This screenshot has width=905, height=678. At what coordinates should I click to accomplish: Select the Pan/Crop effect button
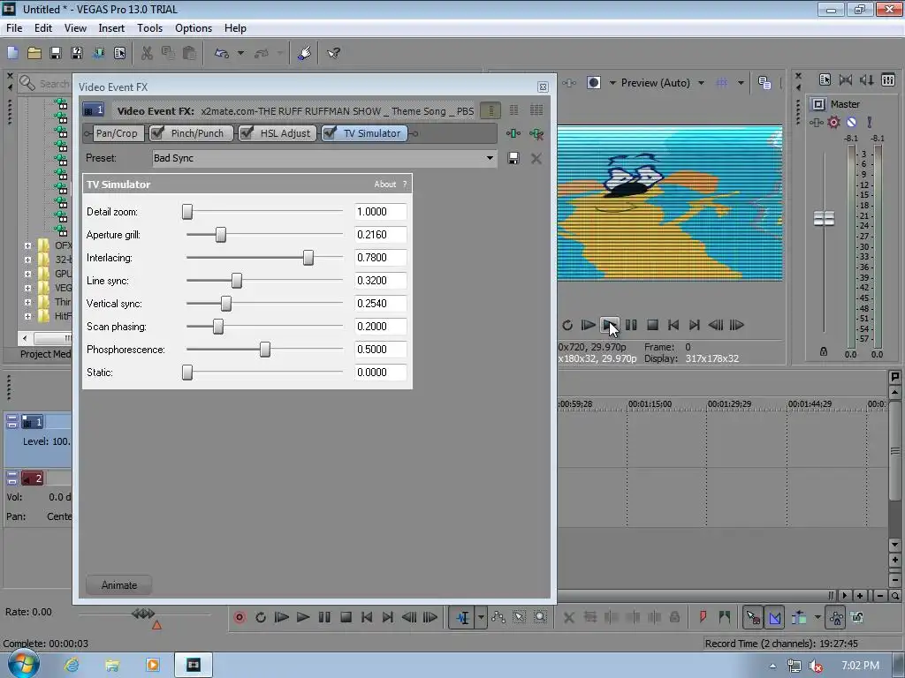click(116, 133)
